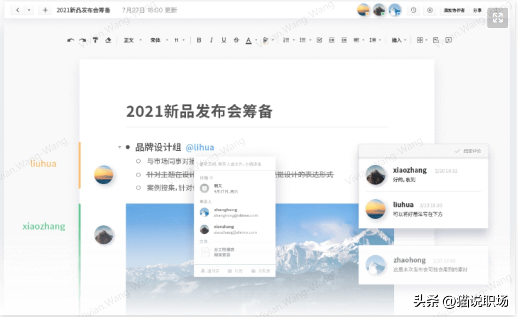Open the 插入 insert menu
This screenshot has height=317, width=518.
pyautogui.click(x=399, y=40)
